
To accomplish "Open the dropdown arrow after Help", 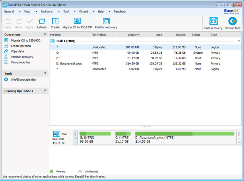I will coord(109,12).
